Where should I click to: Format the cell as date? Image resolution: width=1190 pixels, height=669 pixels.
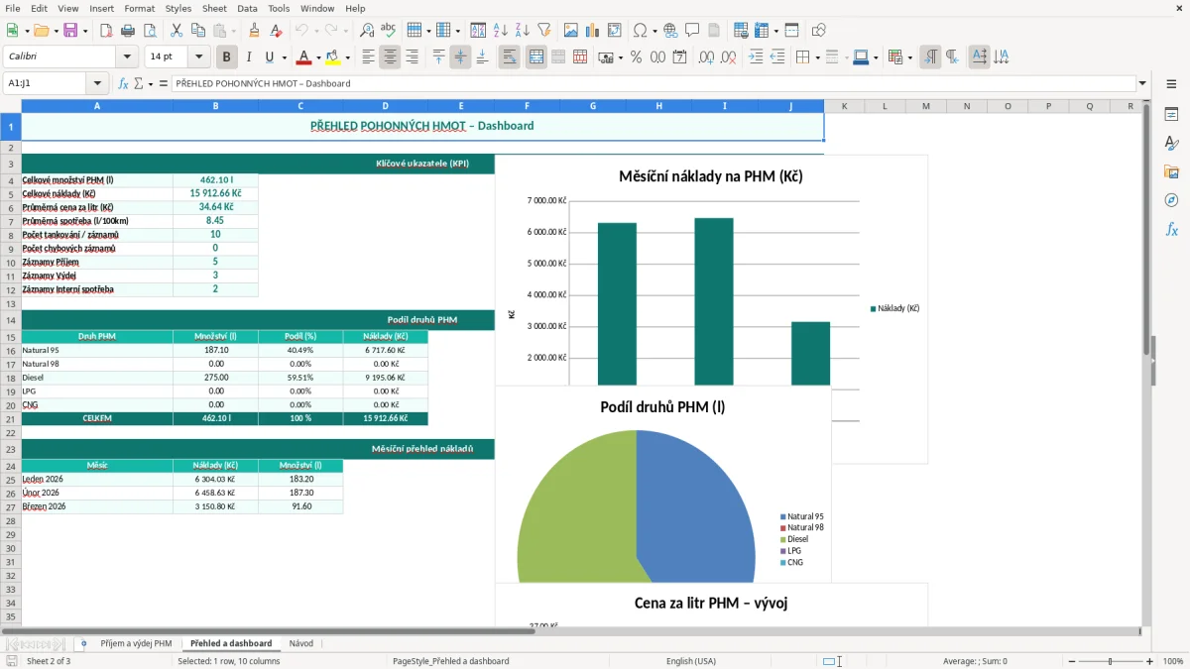tap(680, 57)
